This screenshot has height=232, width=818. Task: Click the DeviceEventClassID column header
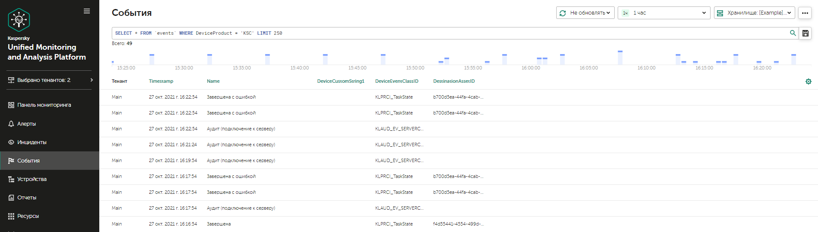[x=396, y=81]
